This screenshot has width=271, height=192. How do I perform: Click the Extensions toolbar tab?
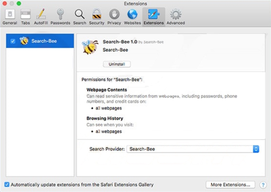153,17
